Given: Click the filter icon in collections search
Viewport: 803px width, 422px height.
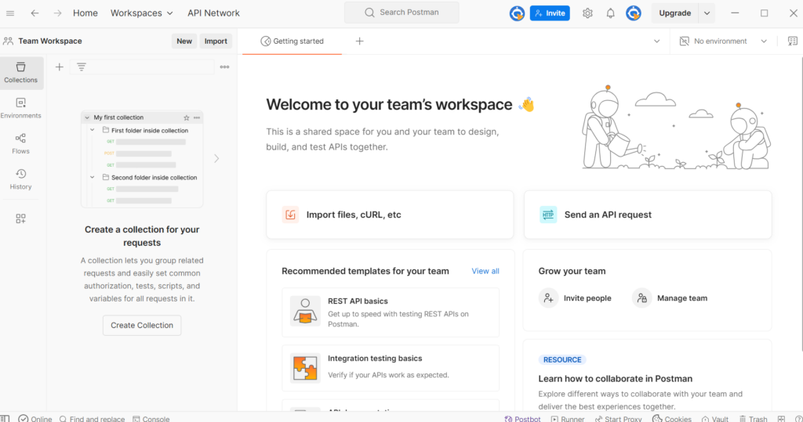Looking at the screenshot, I should click(82, 67).
